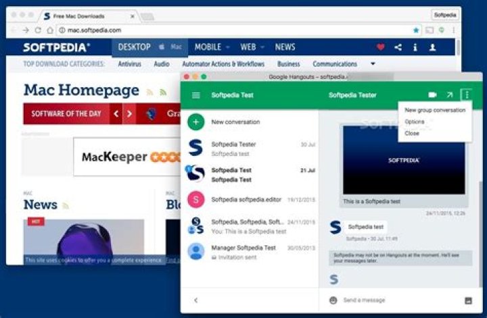Click the user account icon on Softpedia
Viewport: 487px width, 318px height.
click(432, 47)
